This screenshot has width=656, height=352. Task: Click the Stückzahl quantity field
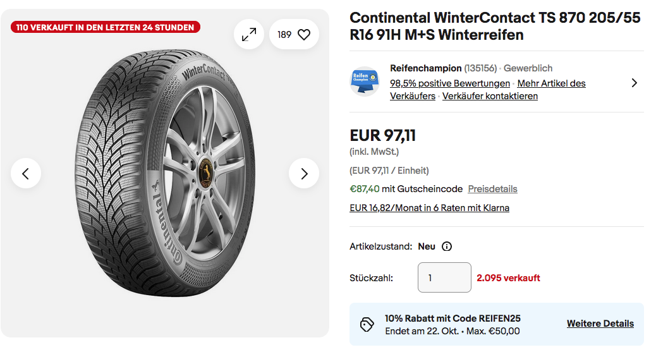[444, 277]
